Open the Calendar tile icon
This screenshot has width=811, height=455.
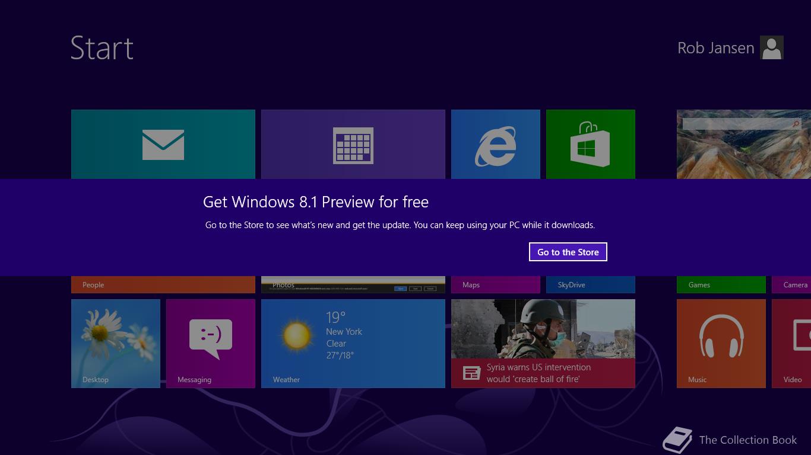pos(353,145)
